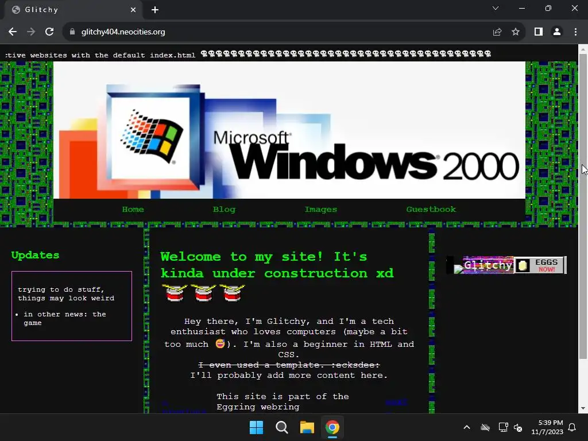
Task: Click the Chrome taskbar icon
Action: [332, 427]
